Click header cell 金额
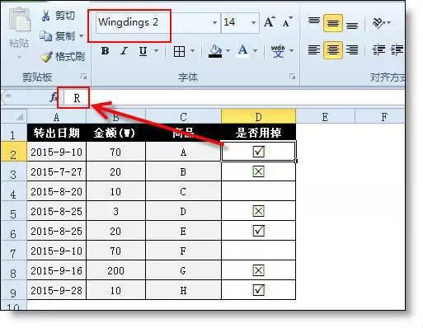The image size is (423, 328). [x=115, y=133]
